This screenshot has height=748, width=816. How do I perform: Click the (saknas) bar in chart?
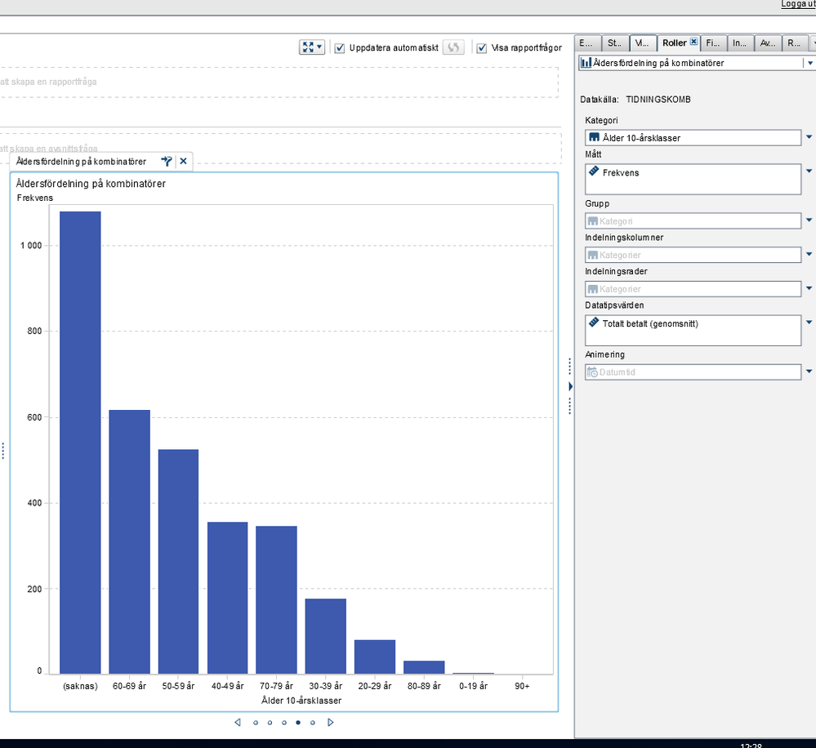click(80, 441)
